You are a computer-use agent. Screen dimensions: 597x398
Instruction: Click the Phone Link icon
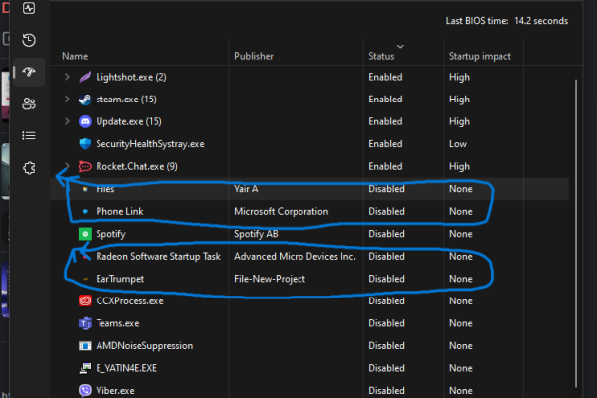pyautogui.click(x=85, y=211)
